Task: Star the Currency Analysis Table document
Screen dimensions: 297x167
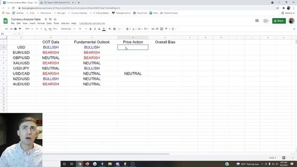Action: (x=45, y=19)
